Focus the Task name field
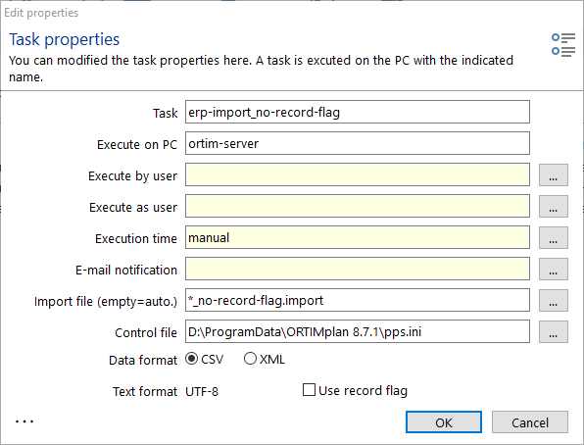This screenshot has height=445, width=584. click(x=358, y=112)
